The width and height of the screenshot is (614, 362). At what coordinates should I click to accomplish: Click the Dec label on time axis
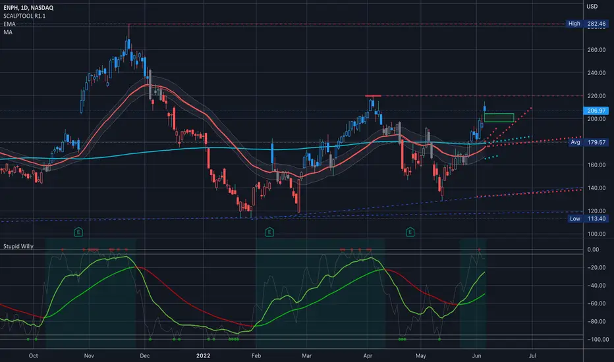pos(144,355)
